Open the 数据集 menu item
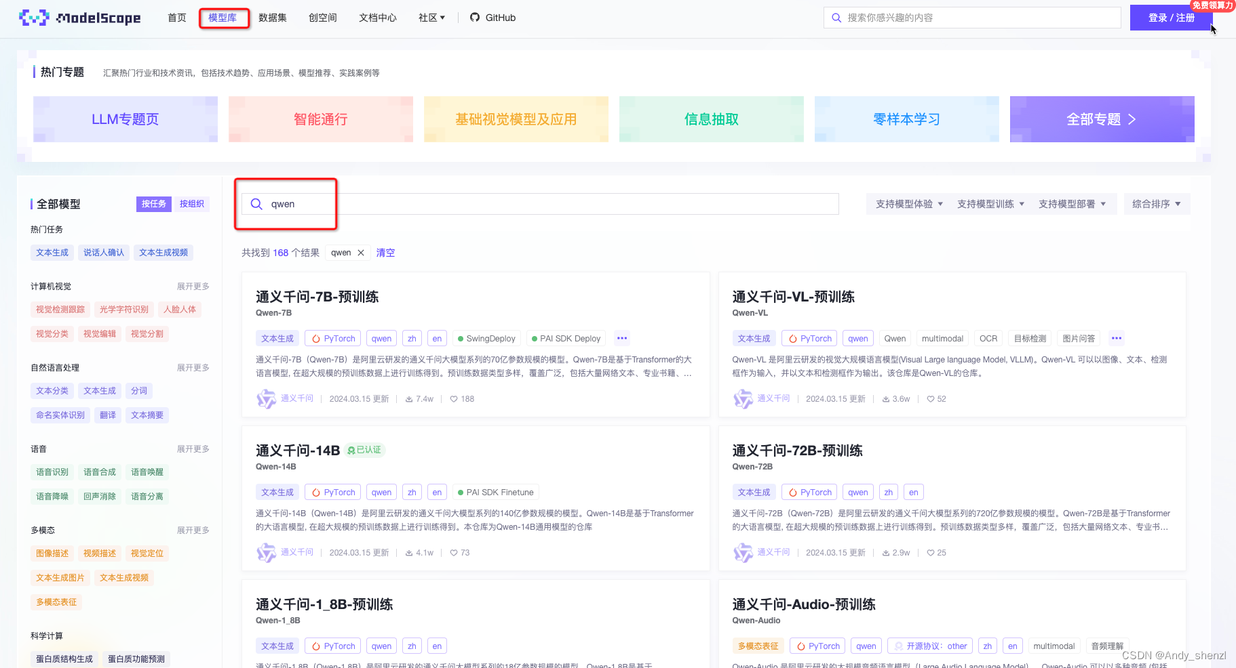The height and width of the screenshot is (668, 1236). click(273, 18)
